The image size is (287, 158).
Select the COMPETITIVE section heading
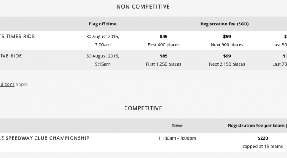pos(143,108)
